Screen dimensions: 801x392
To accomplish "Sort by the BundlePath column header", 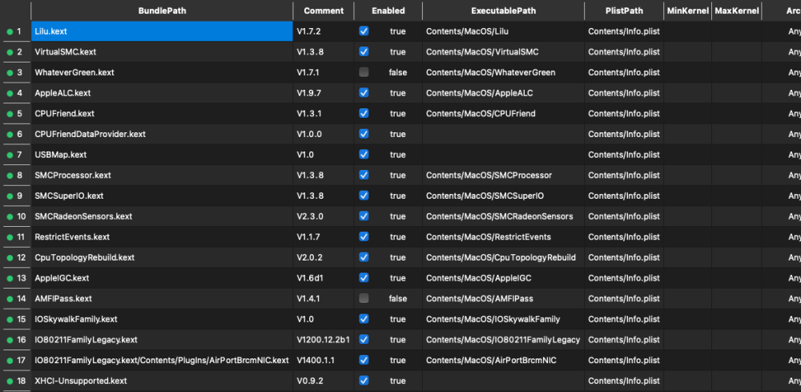I will 162,10.
